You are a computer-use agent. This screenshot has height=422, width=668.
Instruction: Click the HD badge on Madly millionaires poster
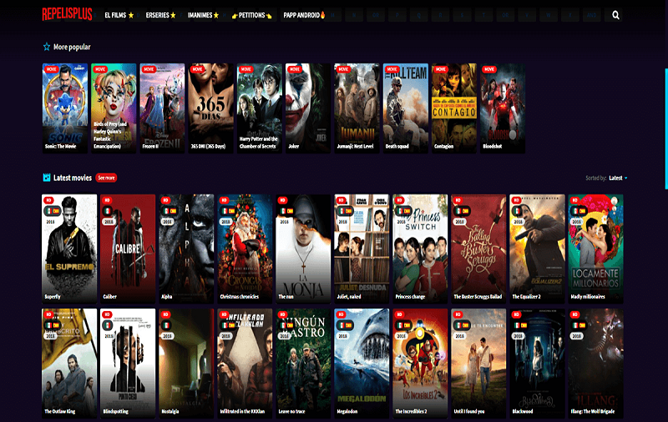574,200
